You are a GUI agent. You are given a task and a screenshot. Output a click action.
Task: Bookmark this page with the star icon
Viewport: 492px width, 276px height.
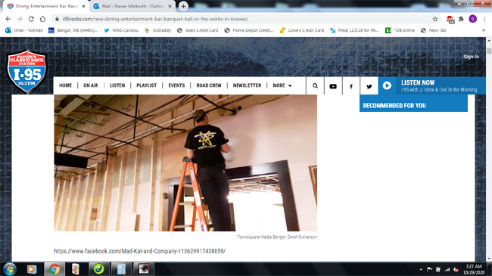point(435,19)
